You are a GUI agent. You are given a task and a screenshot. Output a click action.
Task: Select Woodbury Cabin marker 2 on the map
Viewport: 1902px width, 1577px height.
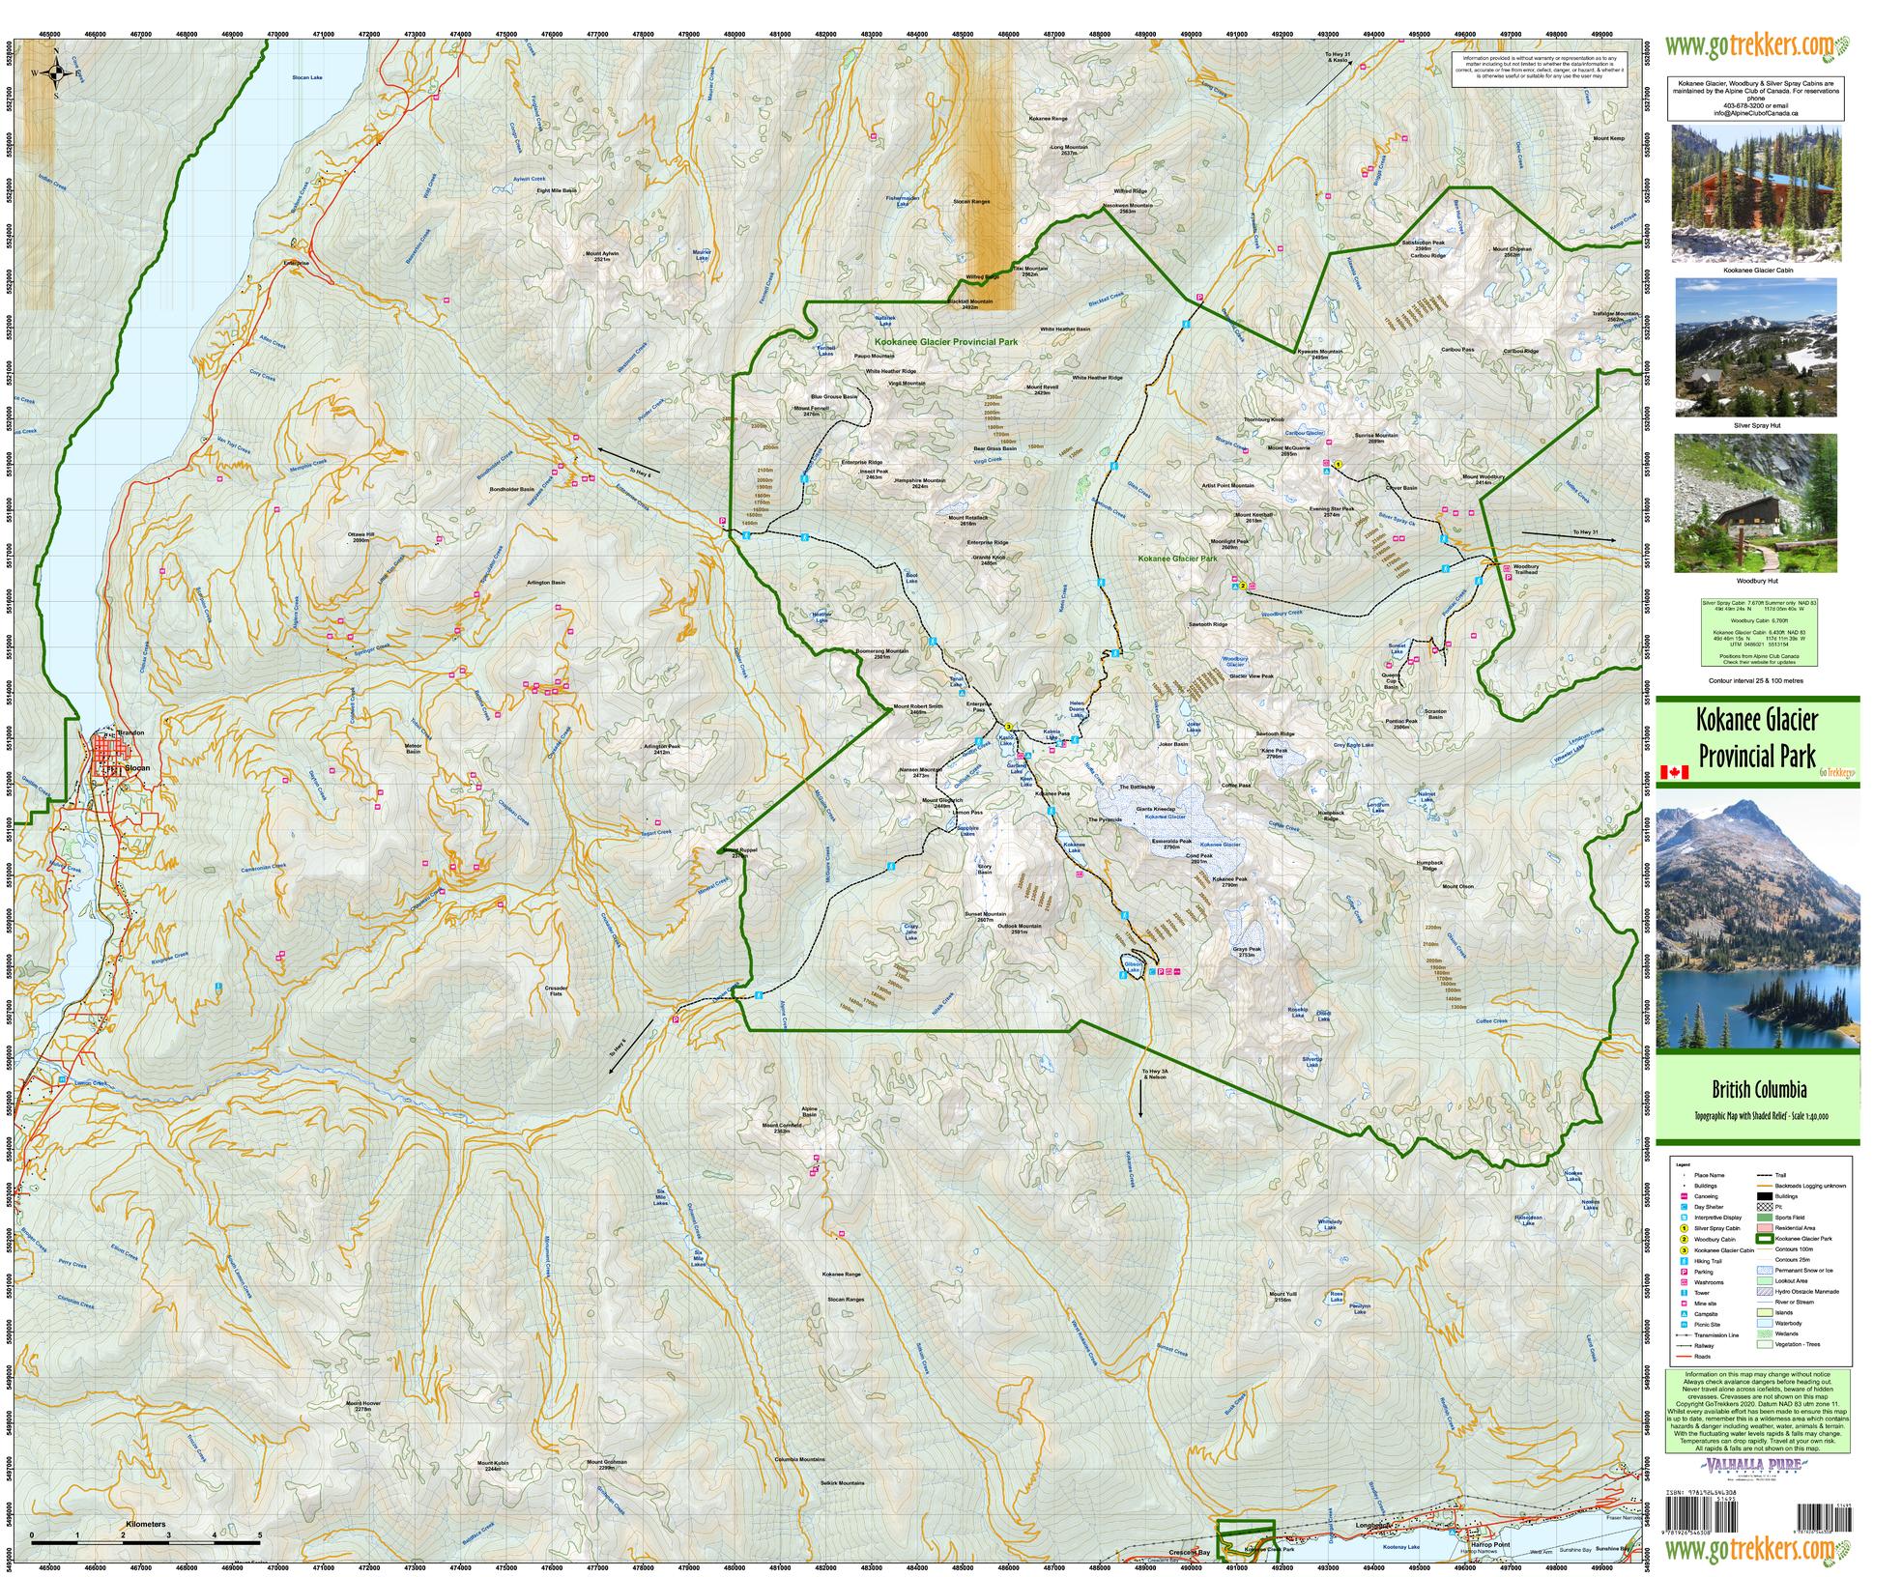tap(1244, 586)
